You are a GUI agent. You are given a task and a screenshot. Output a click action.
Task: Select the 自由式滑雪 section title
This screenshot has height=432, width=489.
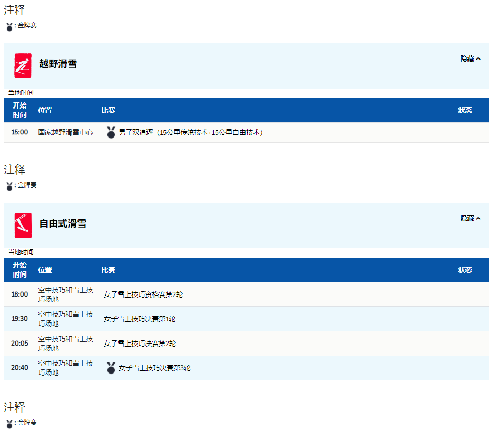pyautogui.click(x=63, y=223)
